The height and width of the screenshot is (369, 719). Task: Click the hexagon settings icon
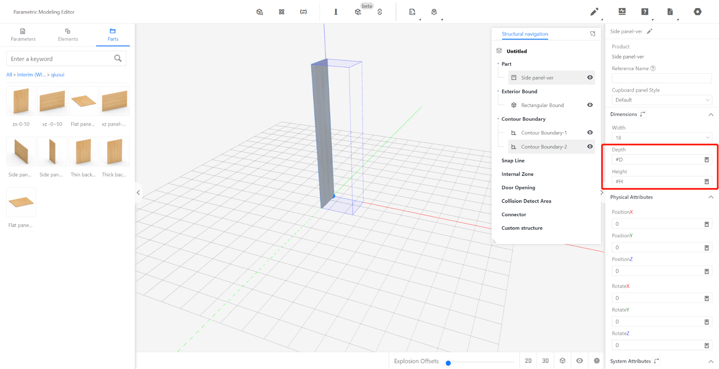tap(697, 12)
